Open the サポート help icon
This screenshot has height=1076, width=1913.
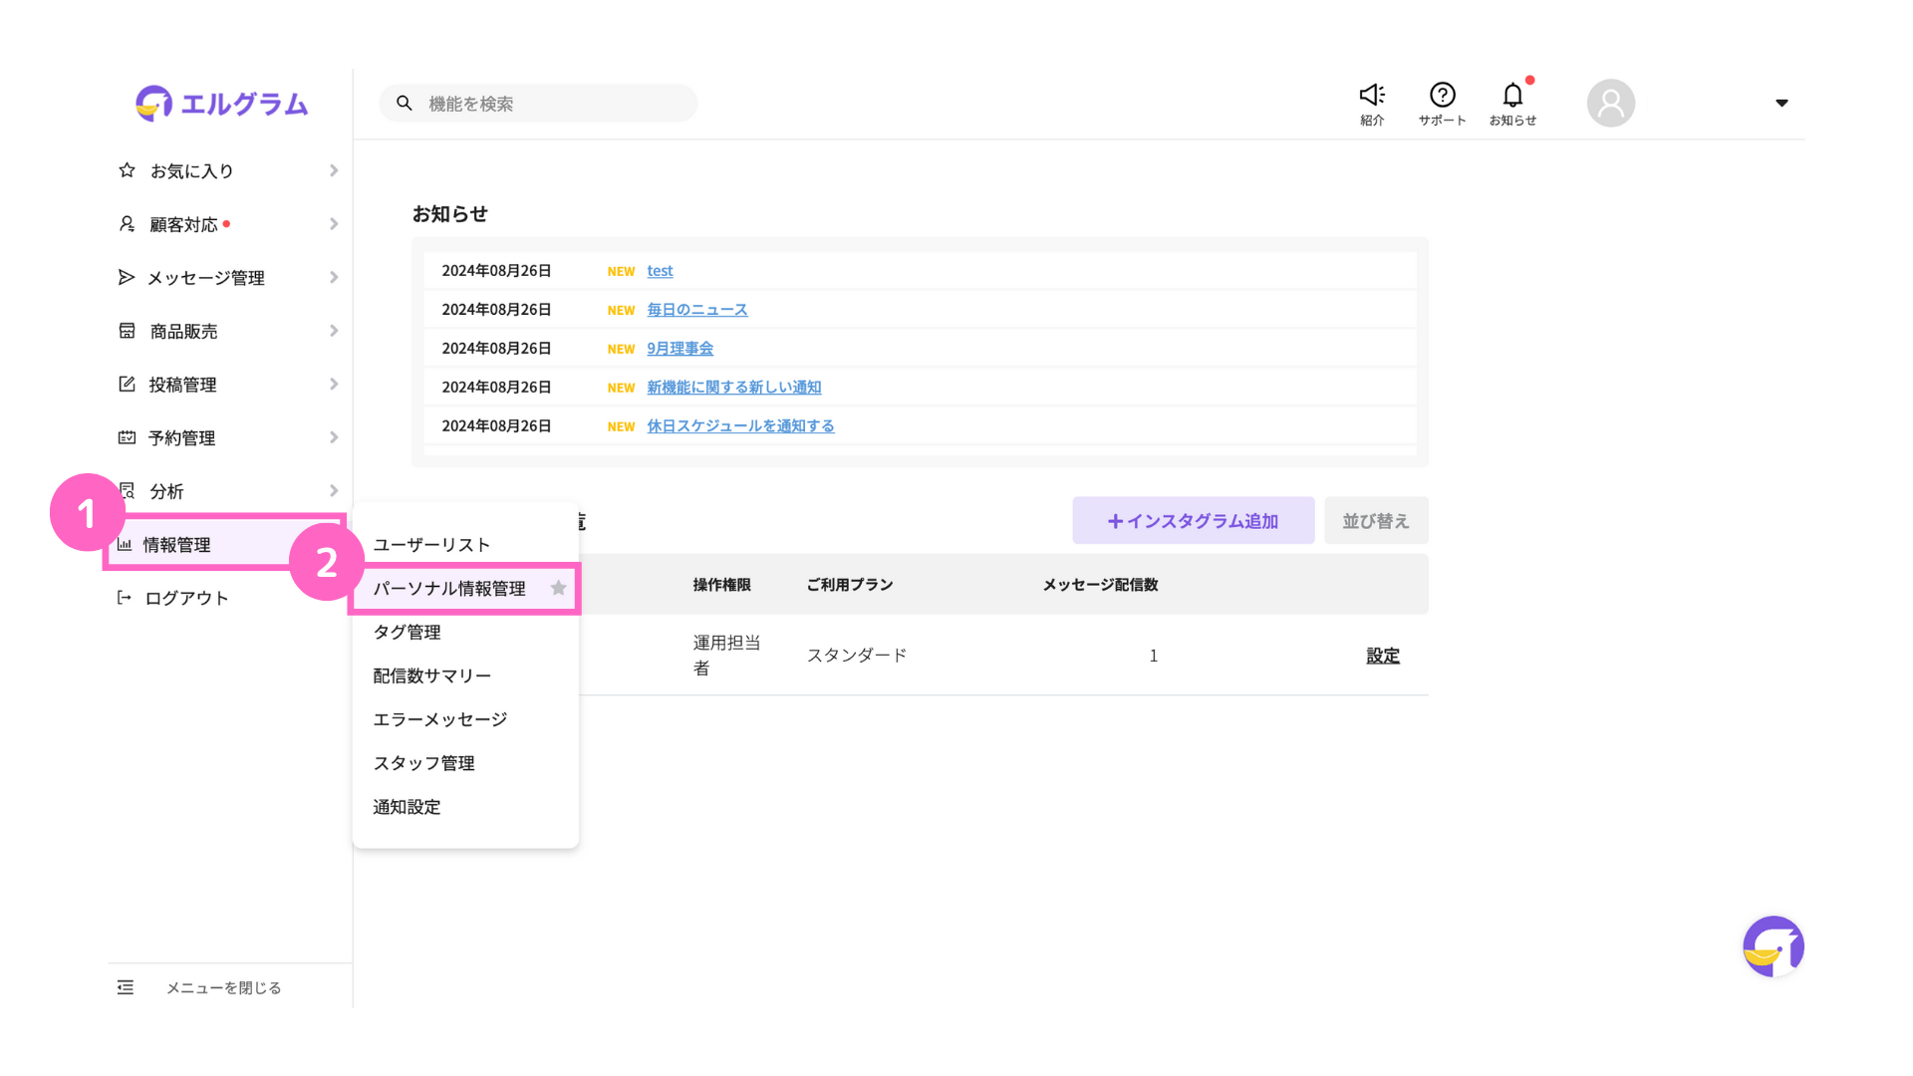tap(1442, 96)
